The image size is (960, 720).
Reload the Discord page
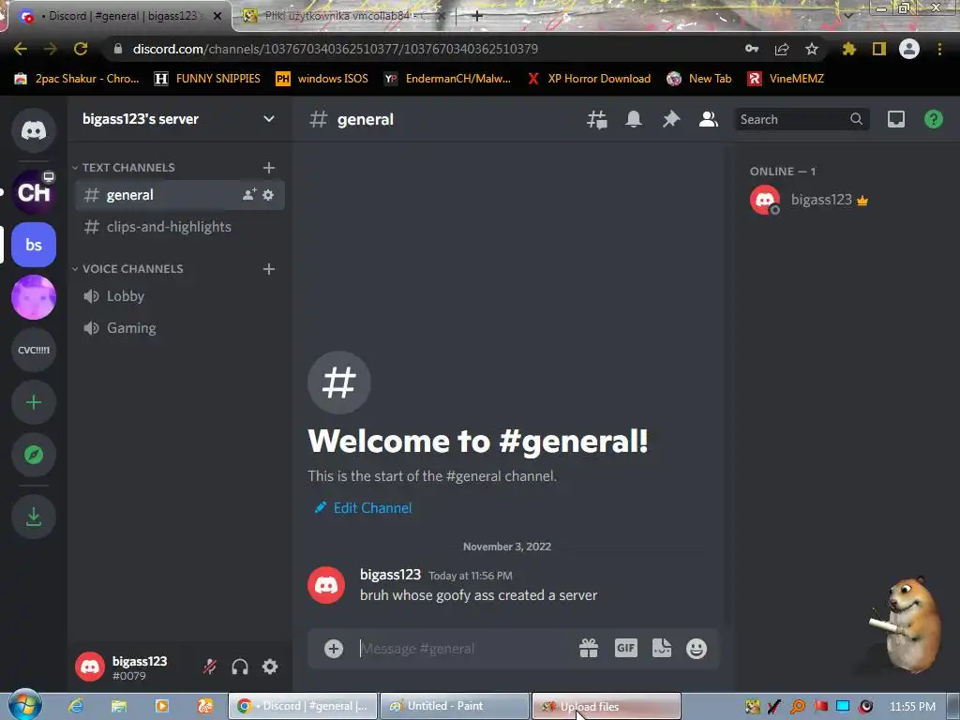tap(81, 49)
